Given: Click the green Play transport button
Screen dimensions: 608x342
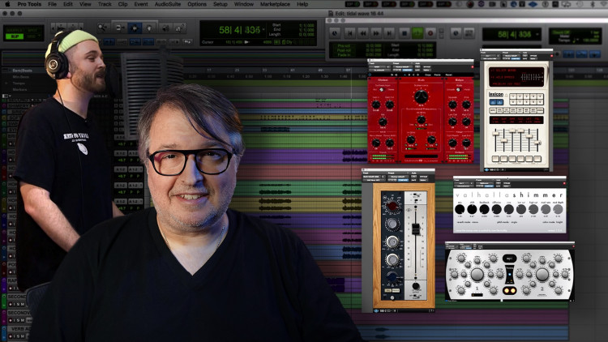Looking at the screenshot, I should [417, 33].
